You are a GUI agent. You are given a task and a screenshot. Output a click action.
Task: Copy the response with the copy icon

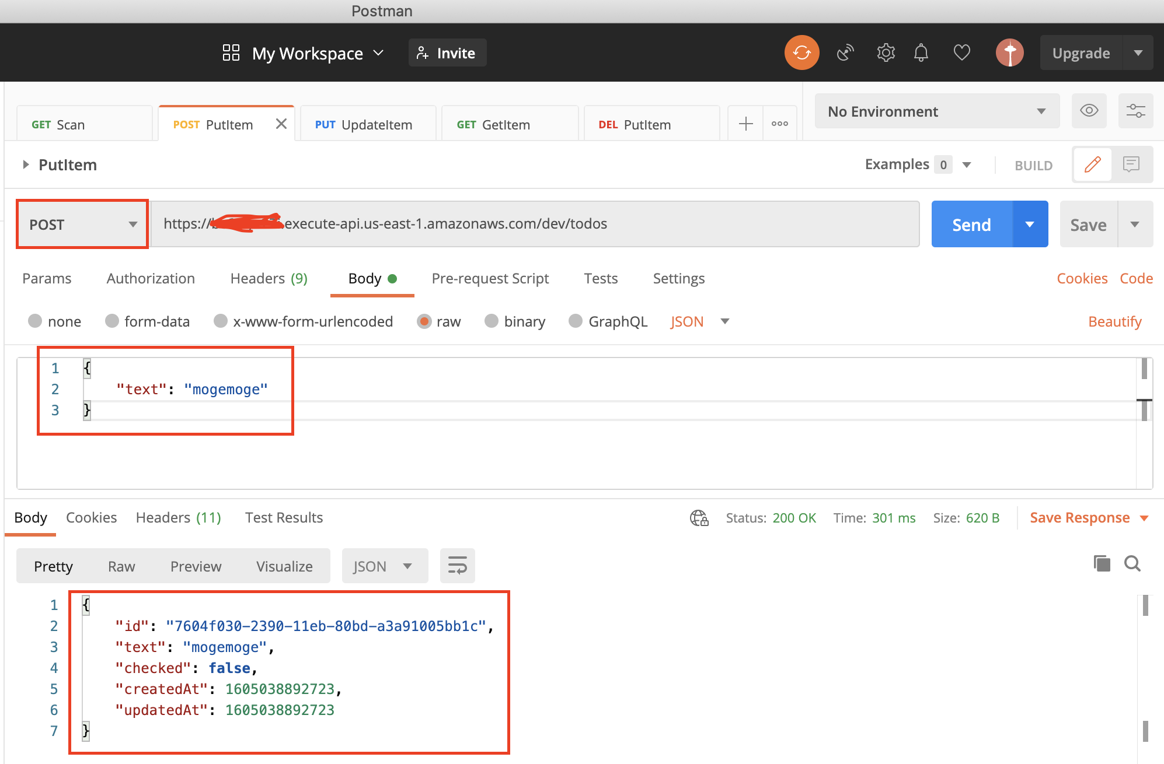(x=1102, y=563)
